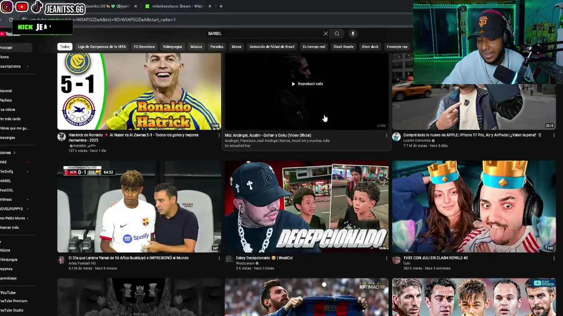Open the DECEPCIONADO video thumbnail
Image resolution: width=563 pixels, height=316 pixels.
[307, 206]
